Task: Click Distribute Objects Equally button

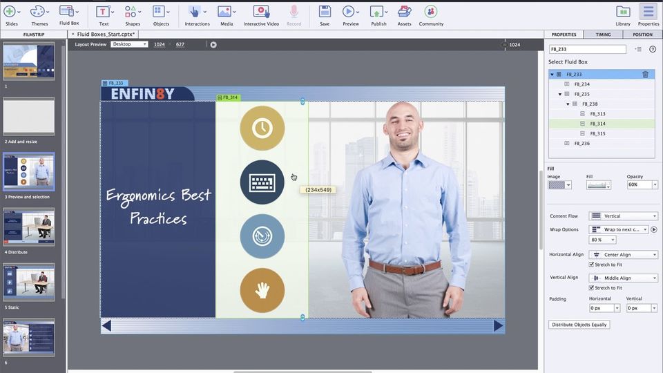Action: tap(579, 325)
